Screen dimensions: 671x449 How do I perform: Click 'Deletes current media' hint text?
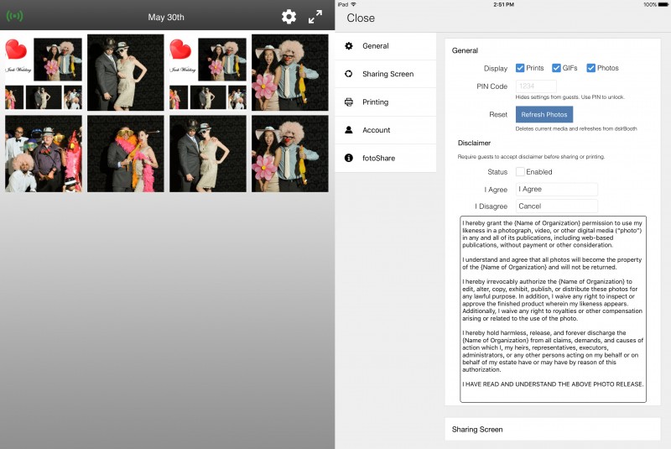coord(576,128)
